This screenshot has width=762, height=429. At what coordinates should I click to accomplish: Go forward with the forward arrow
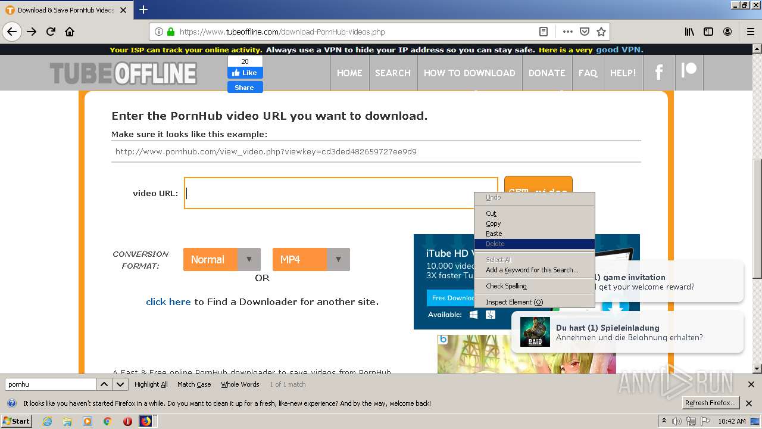point(32,32)
